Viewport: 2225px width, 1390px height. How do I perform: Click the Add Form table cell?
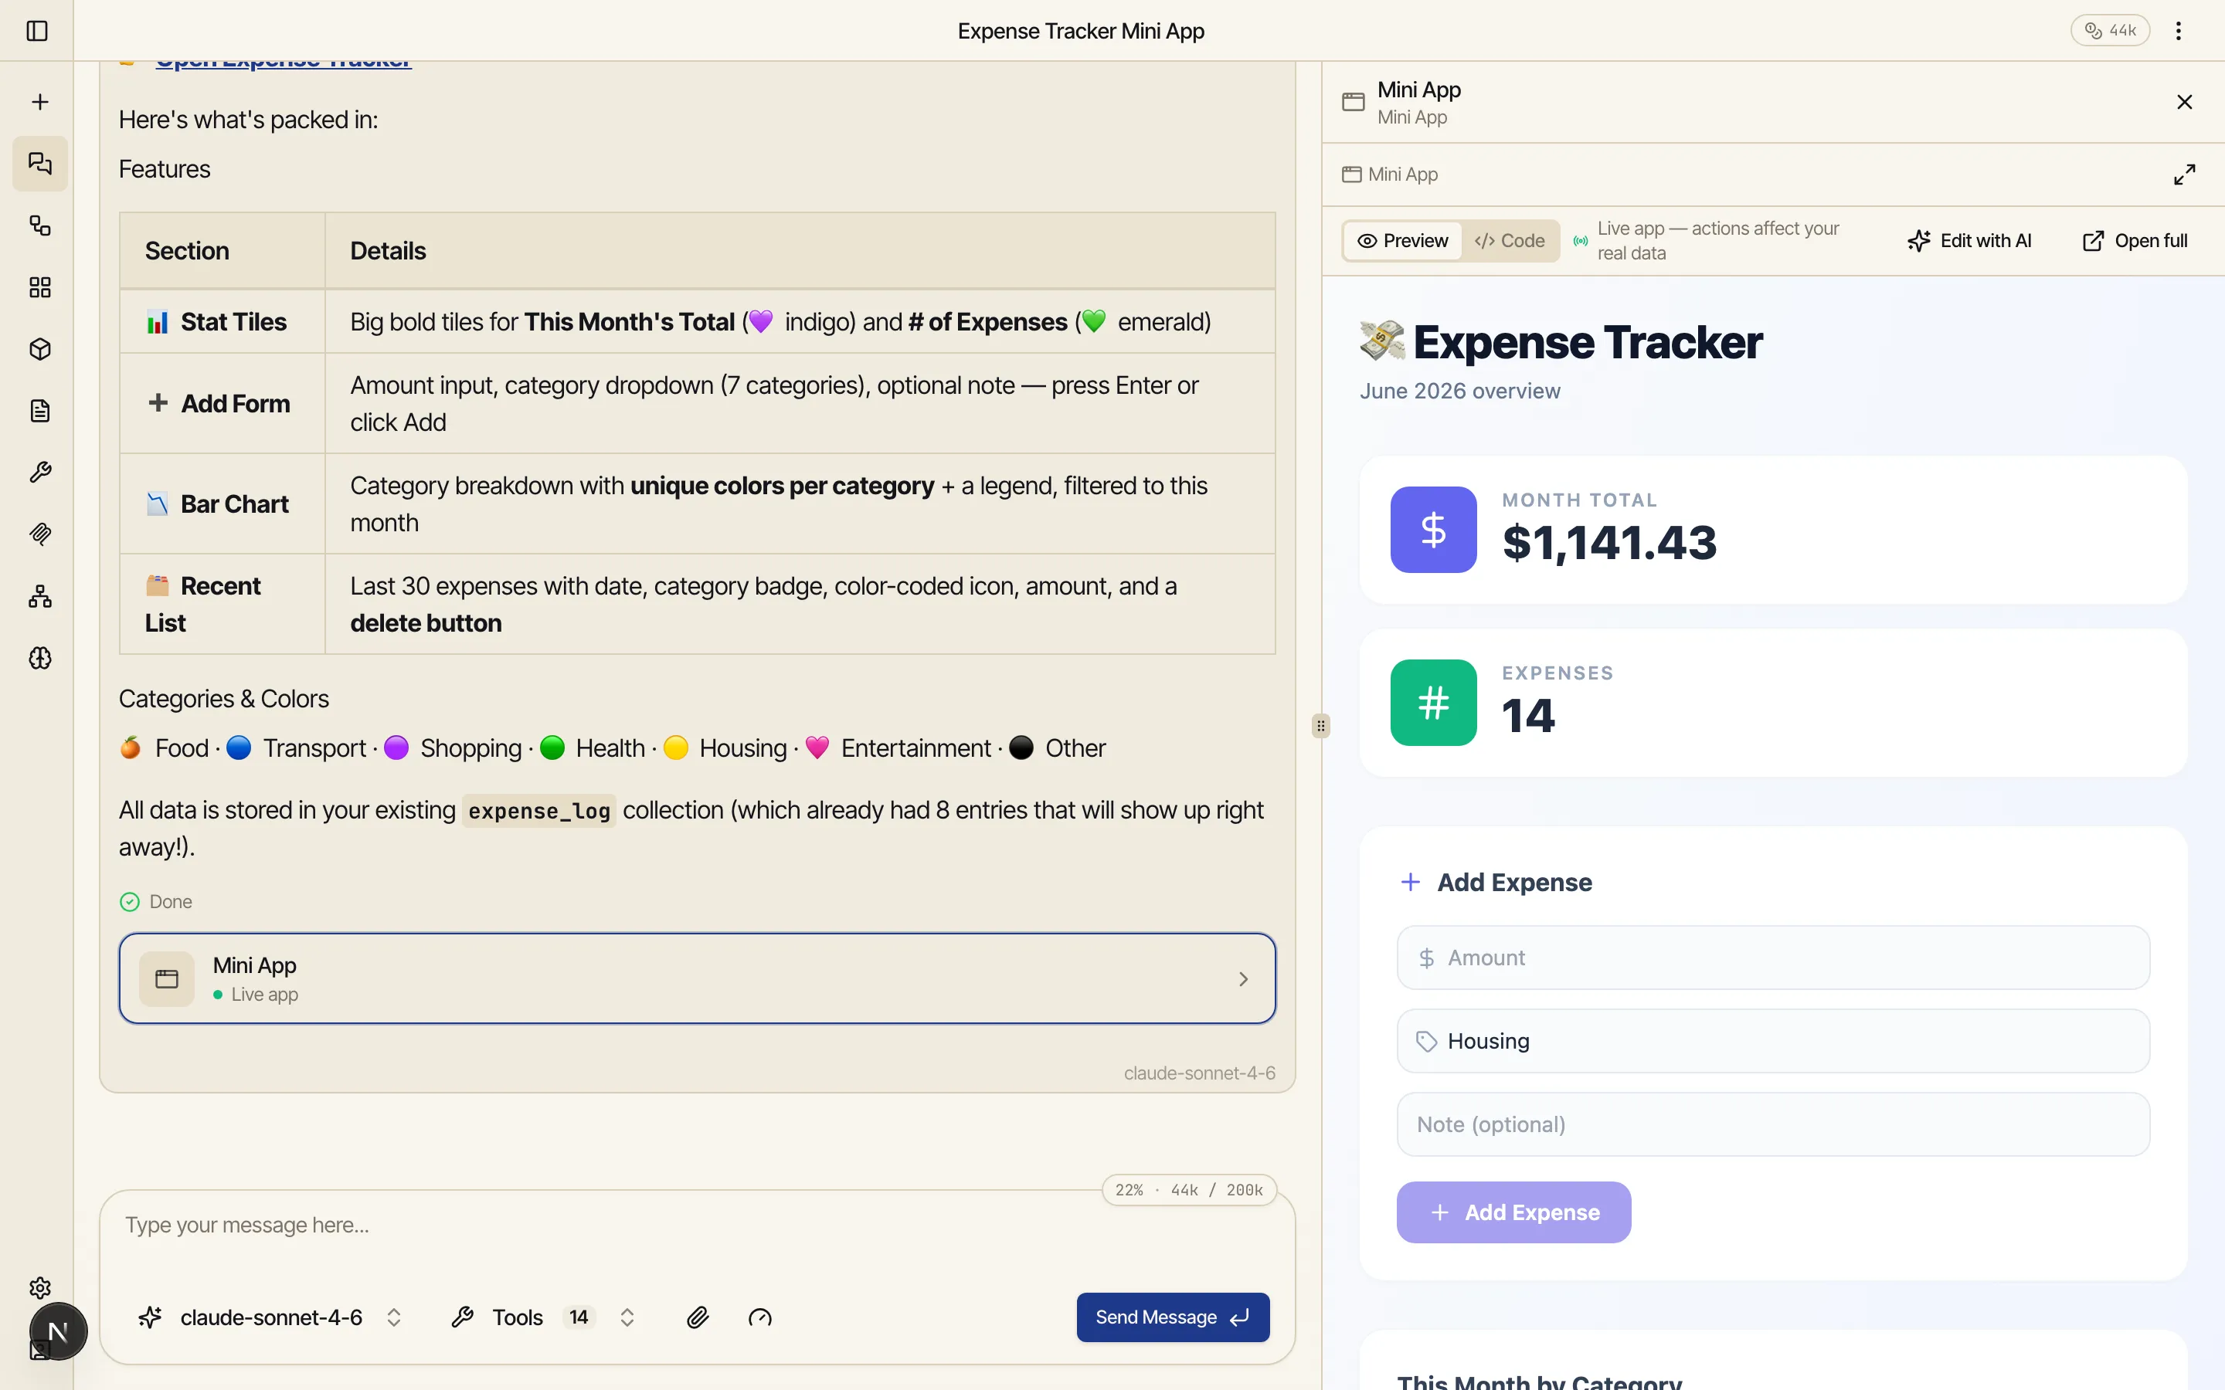coord(222,404)
